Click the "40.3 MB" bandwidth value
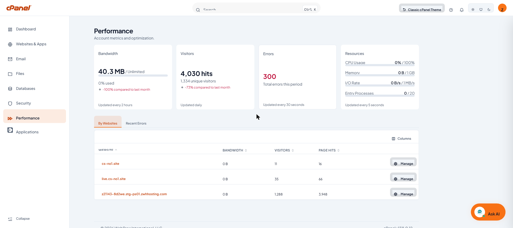Screen dimensions: 513x228 (111, 71)
